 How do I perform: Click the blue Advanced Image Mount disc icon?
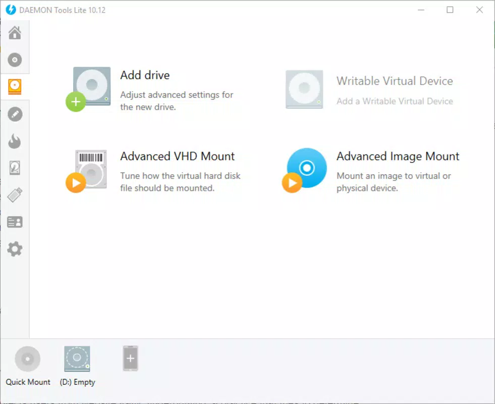(x=304, y=170)
